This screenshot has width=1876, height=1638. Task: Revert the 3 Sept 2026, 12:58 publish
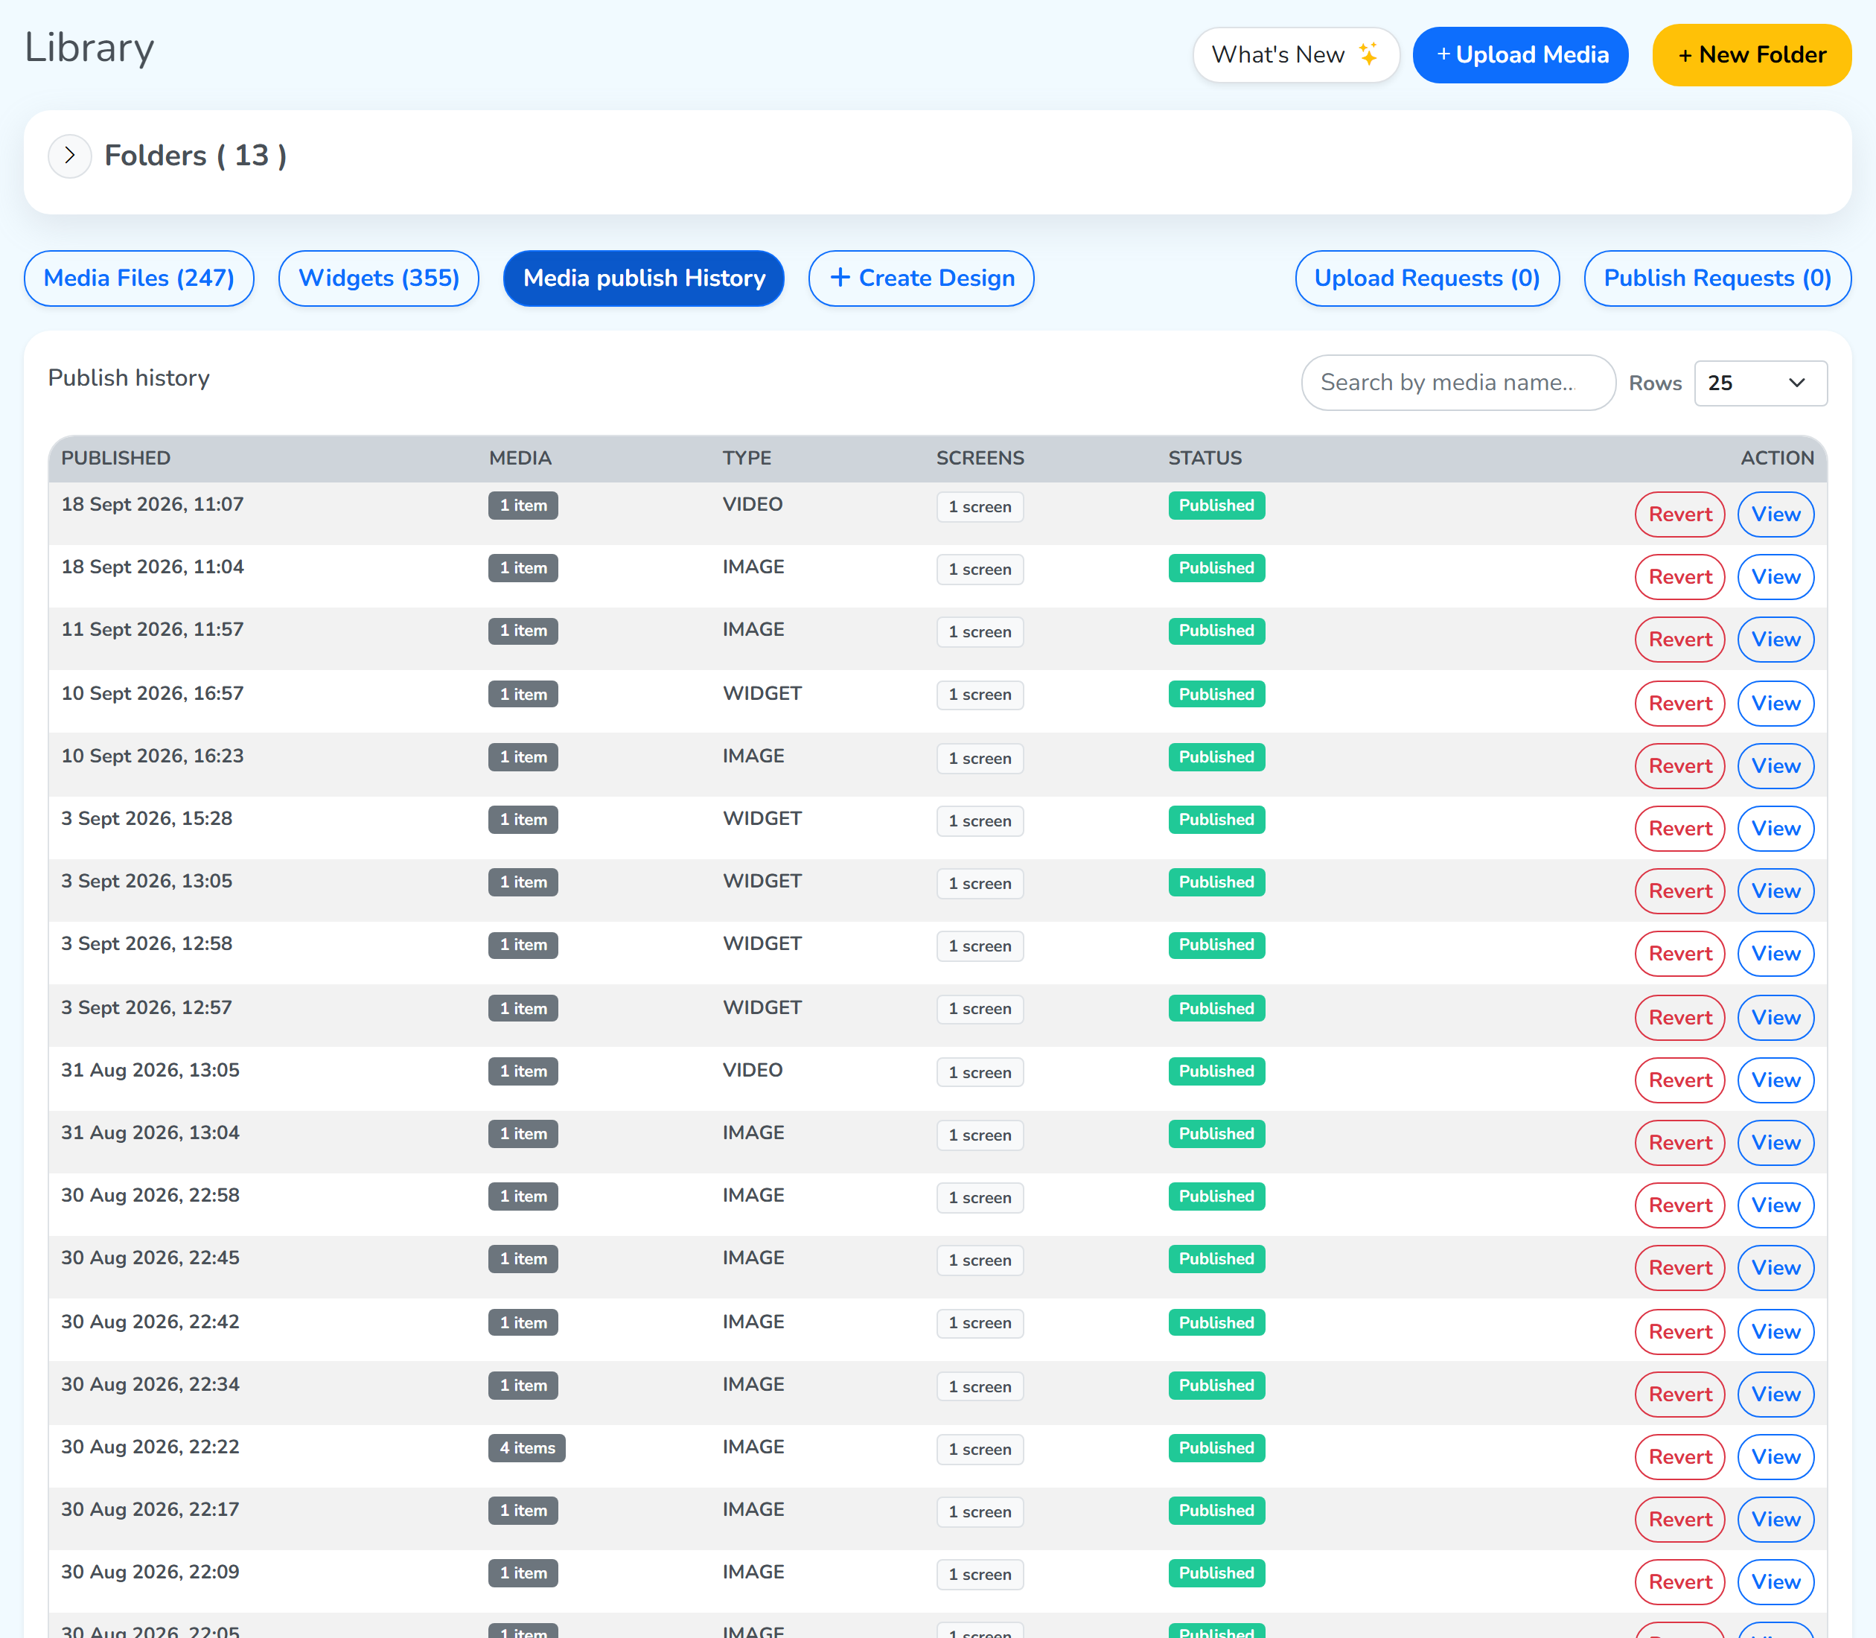[1679, 953]
